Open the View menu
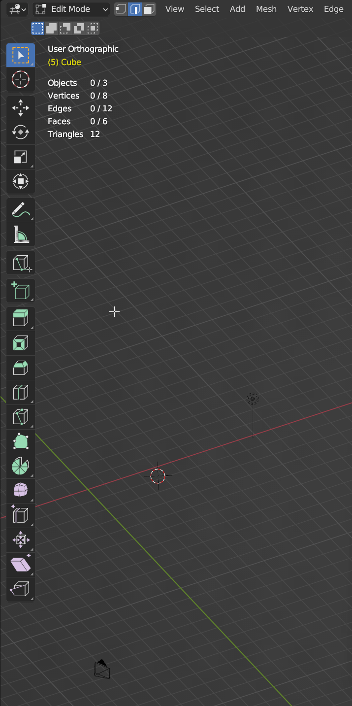The height and width of the screenshot is (706, 352). click(x=175, y=9)
